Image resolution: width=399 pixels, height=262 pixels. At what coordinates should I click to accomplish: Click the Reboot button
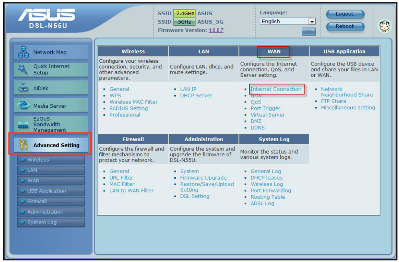tap(345, 26)
